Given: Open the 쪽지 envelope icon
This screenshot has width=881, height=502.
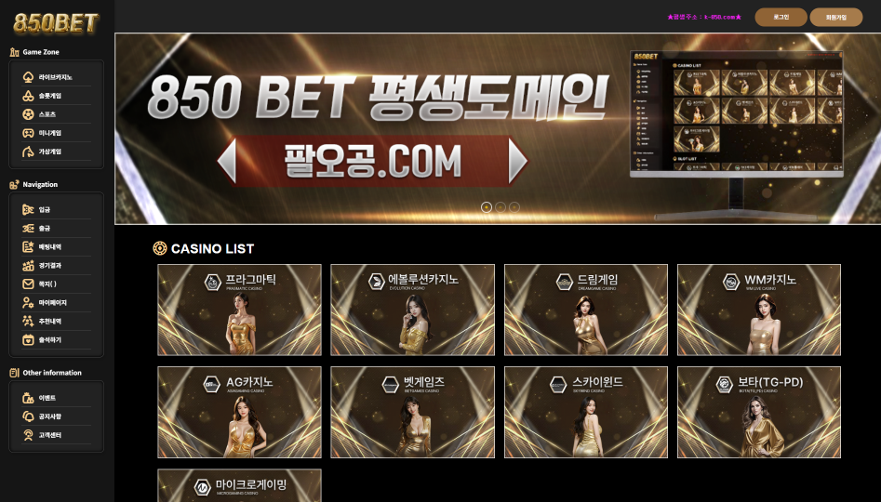Looking at the screenshot, I should [28, 284].
